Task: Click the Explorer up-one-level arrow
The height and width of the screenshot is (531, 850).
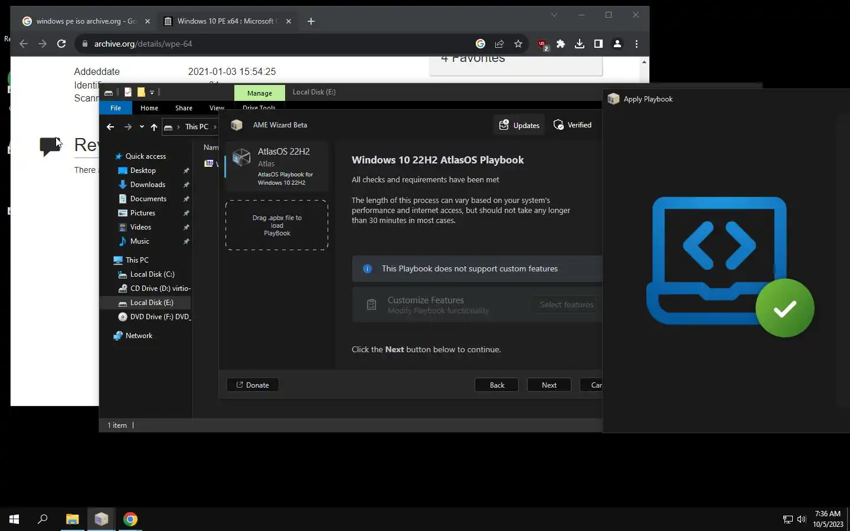Action: (154, 127)
